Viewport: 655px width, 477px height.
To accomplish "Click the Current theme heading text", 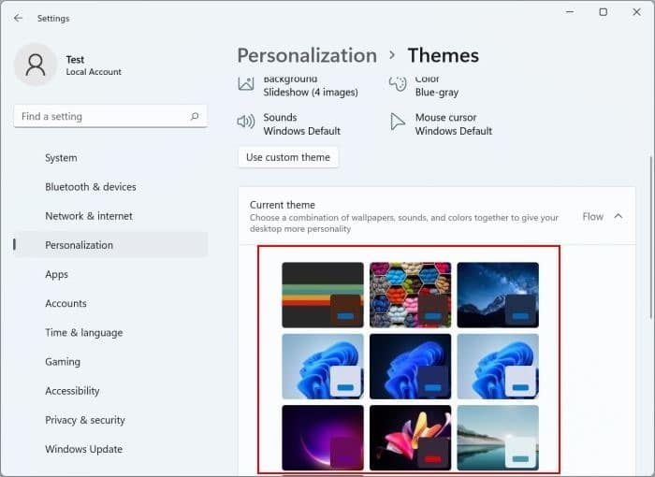I will pyautogui.click(x=283, y=205).
